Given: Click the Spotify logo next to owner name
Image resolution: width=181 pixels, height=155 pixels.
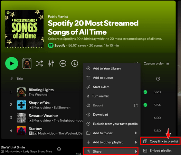Looking at the screenshot, I should (x=51, y=45).
